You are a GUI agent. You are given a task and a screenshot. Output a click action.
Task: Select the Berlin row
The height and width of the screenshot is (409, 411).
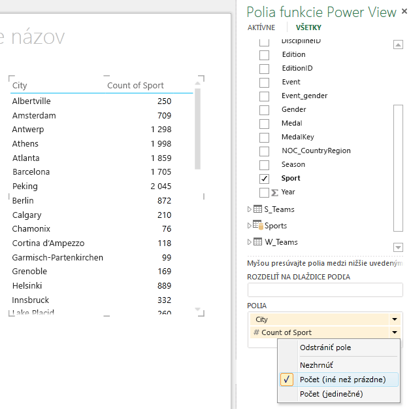91,200
